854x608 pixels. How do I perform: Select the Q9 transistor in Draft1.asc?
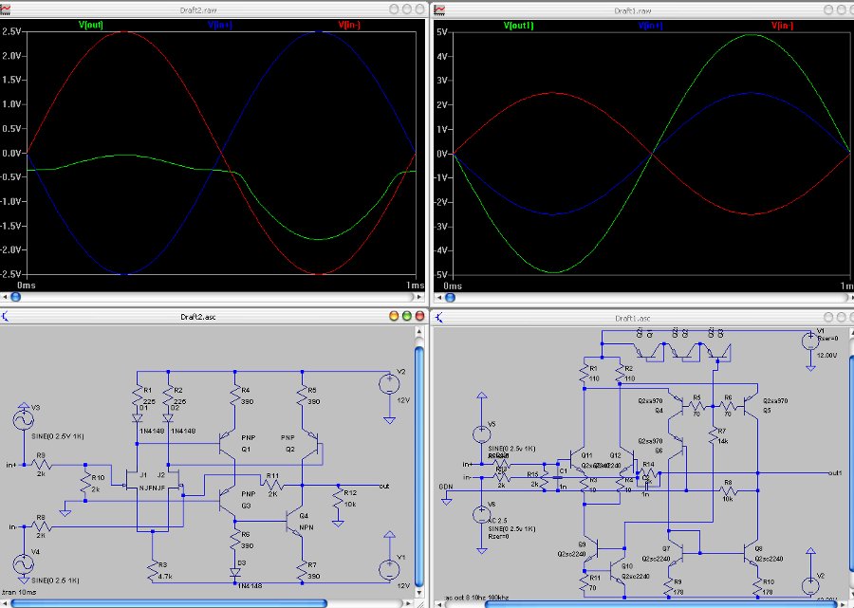592,548
